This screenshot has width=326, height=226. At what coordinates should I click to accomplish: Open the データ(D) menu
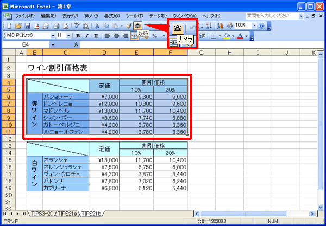[x=158, y=16]
